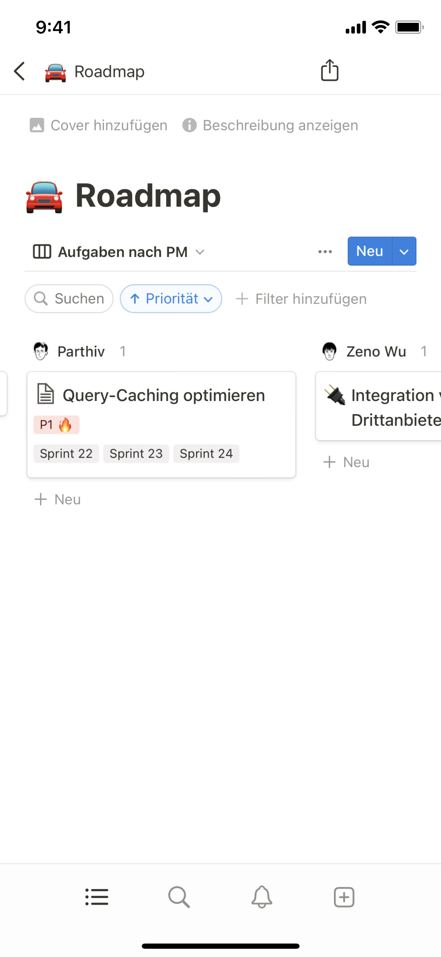Tap the bottom bar search icon

179,897
